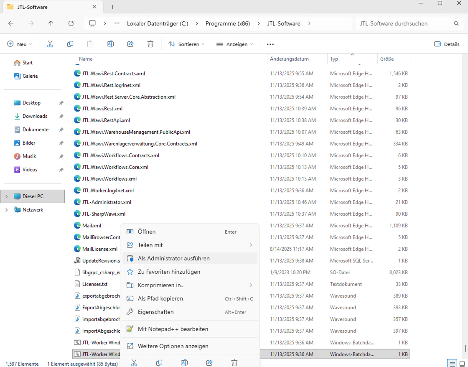
Task: Expand the Netzwerk tree node
Action: (x=6, y=210)
